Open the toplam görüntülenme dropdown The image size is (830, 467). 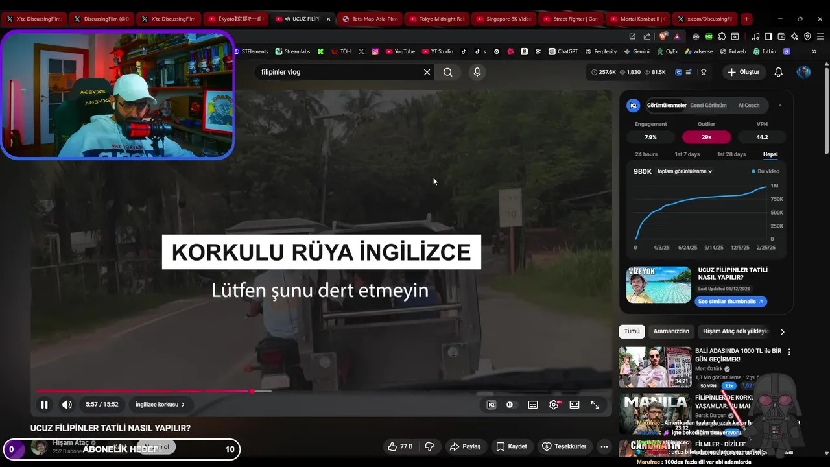tap(685, 171)
